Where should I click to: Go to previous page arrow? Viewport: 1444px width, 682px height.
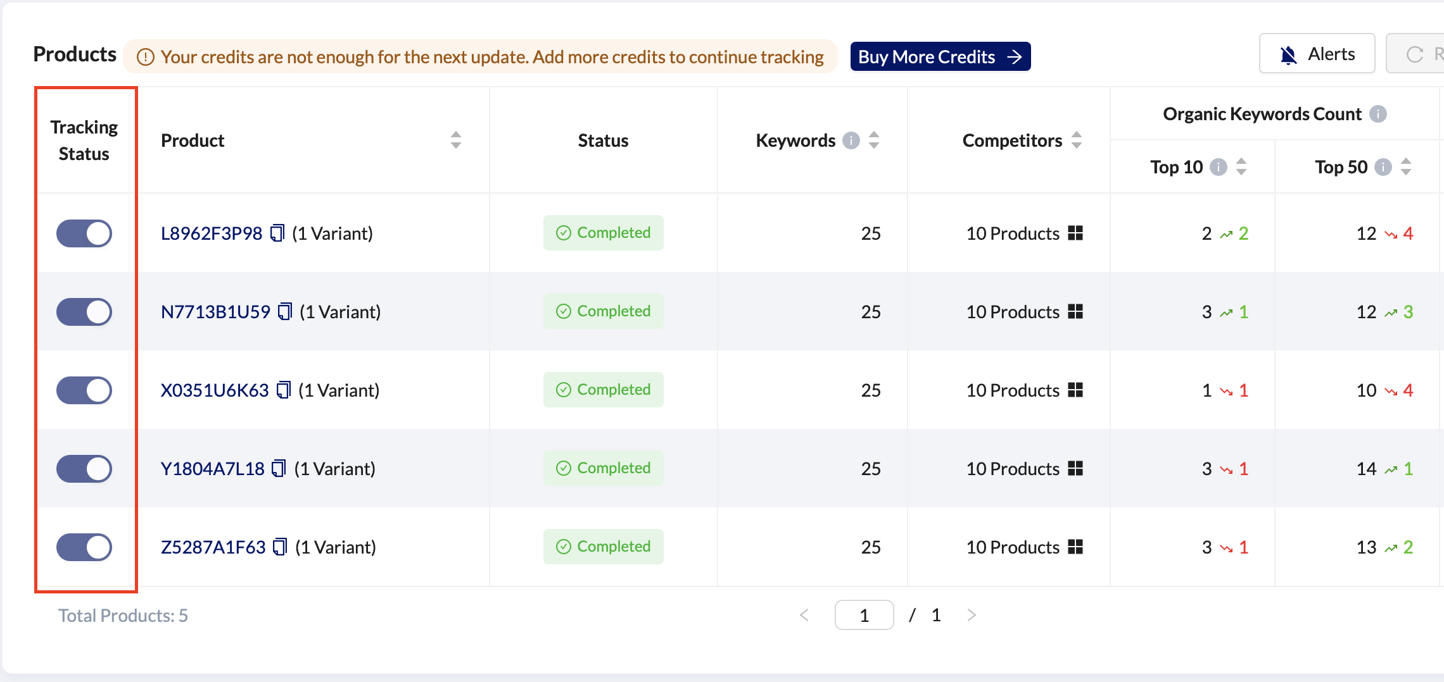pos(804,615)
